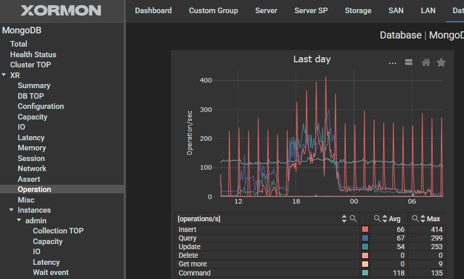Click search icon in operations/s column header
This screenshot has height=279, width=464.
coord(353,219)
